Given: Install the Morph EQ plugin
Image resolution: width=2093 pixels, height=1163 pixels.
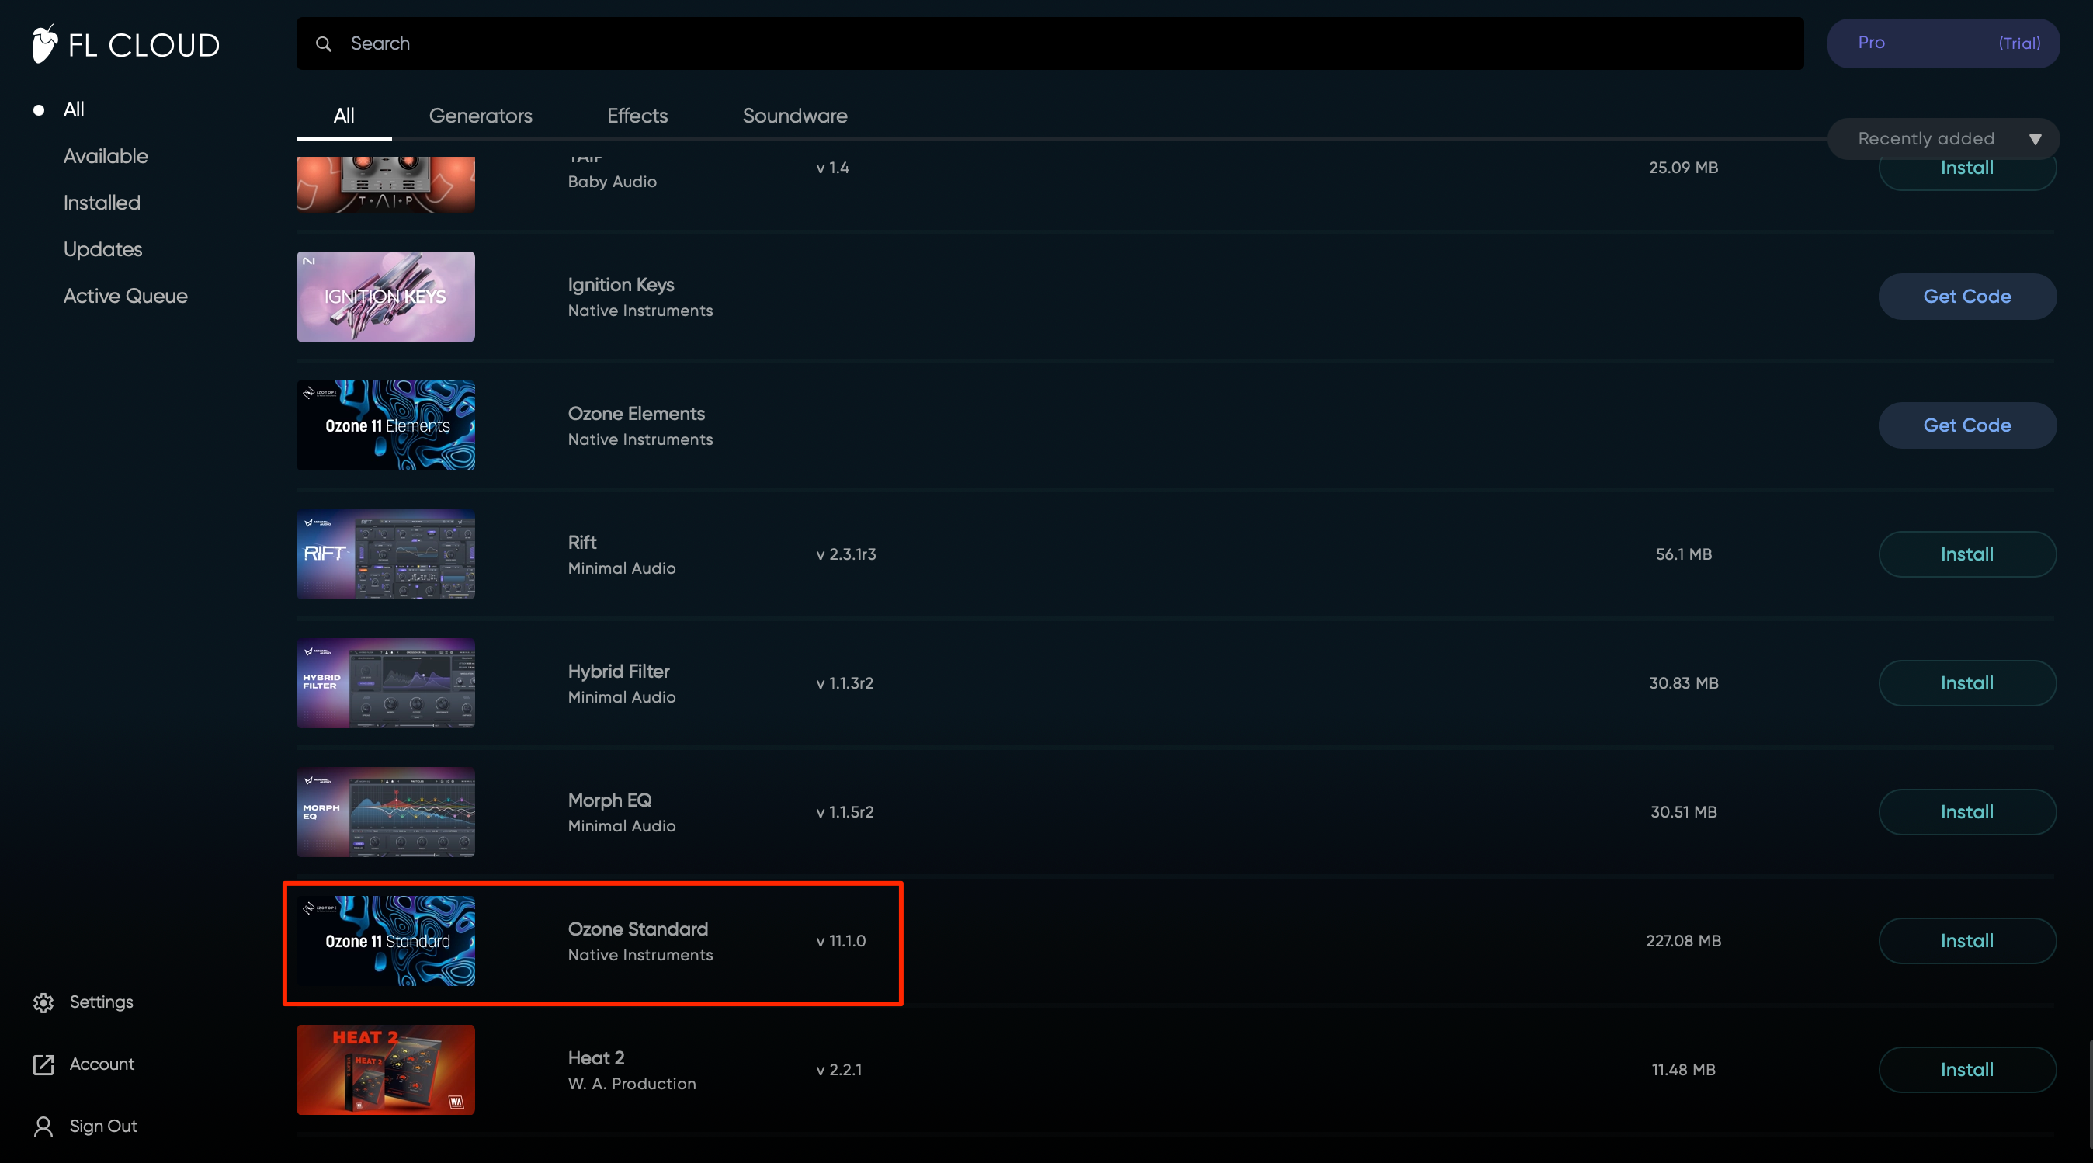Looking at the screenshot, I should coord(1967,813).
